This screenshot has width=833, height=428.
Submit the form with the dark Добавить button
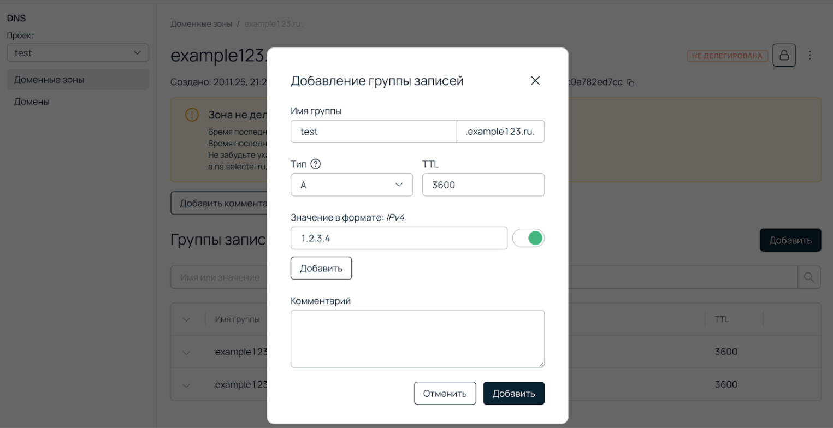coord(513,393)
